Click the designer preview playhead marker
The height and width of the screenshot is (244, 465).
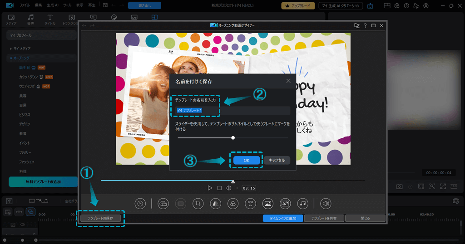(x=233, y=181)
